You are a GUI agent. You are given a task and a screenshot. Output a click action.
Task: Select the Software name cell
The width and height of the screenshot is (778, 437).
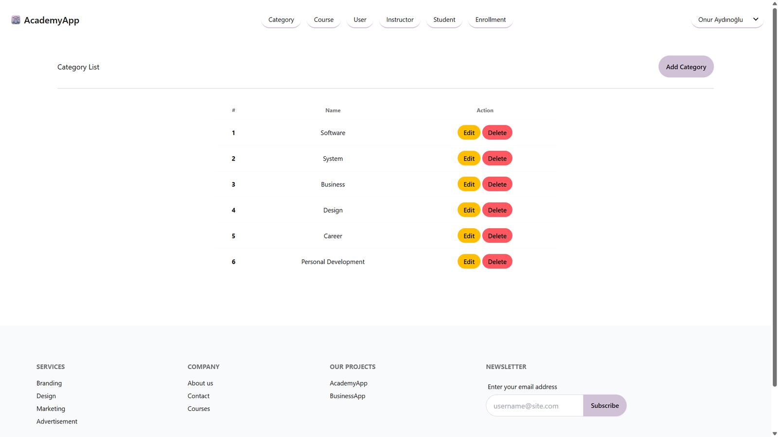[x=333, y=133]
